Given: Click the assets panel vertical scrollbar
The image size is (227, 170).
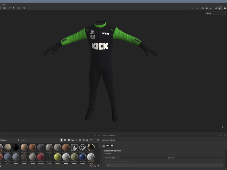Looking at the screenshot, I should click(x=99, y=146).
